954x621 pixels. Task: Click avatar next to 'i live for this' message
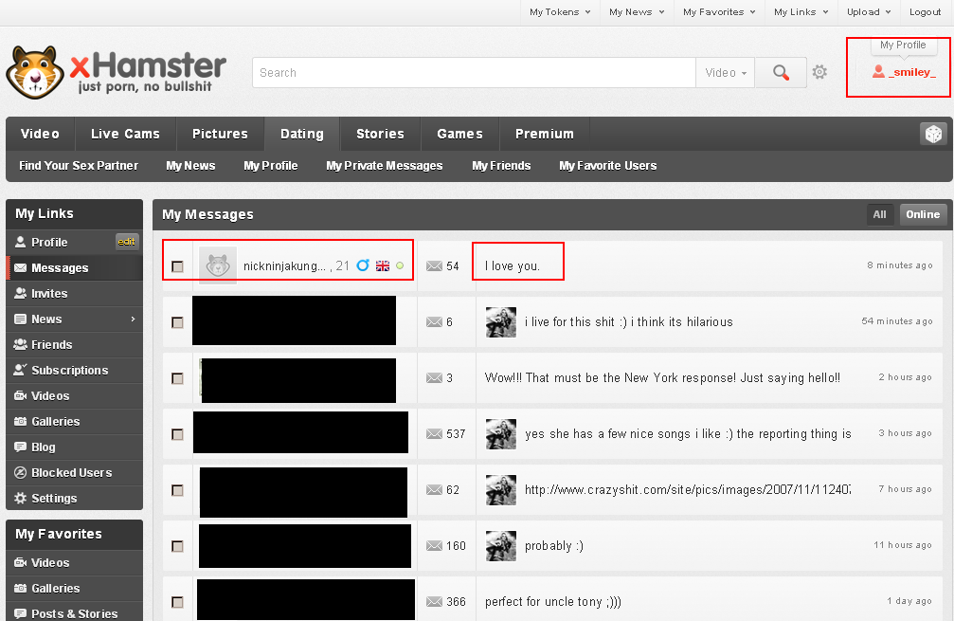[x=501, y=322]
